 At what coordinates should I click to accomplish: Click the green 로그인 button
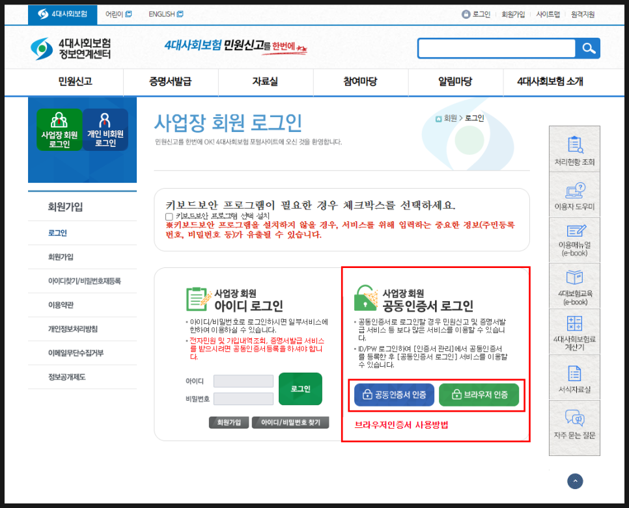300,388
